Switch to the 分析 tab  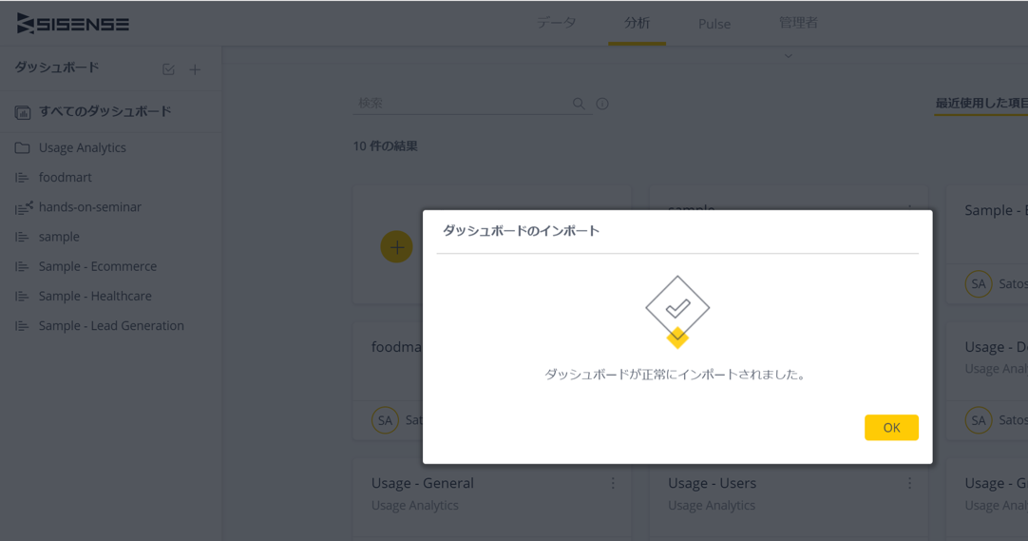pos(637,23)
